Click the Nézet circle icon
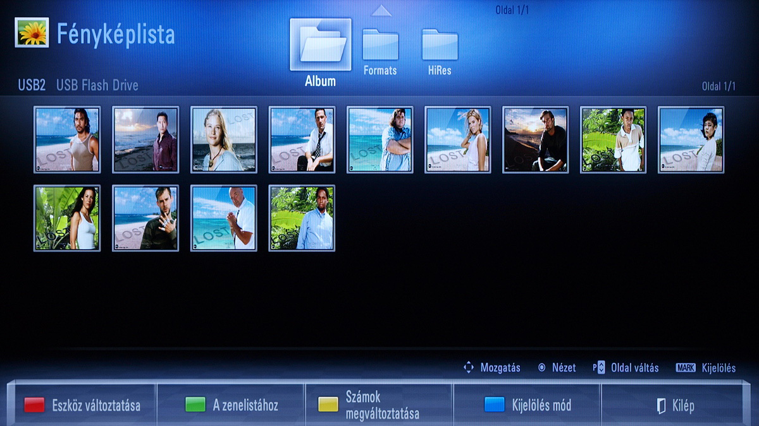 pos(541,367)
